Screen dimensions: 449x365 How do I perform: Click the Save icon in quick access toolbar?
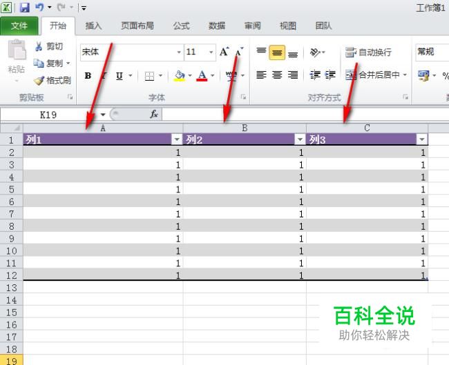(x=25, y=8)
